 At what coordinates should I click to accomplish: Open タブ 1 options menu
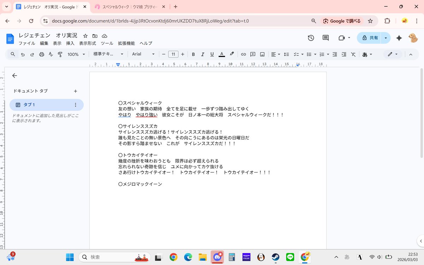coord(75,105)
